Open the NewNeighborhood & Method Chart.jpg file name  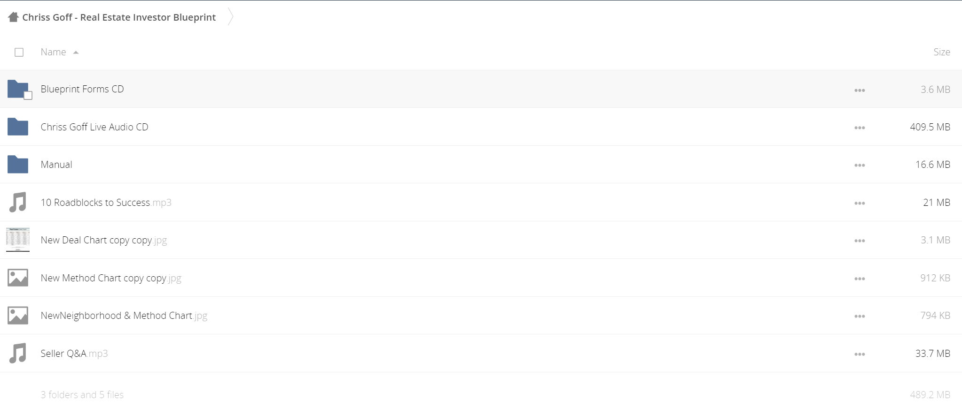tap(124, 316)
